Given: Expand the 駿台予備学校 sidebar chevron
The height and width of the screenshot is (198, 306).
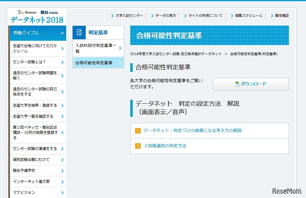Looking at the screenshot, I should 63,171.
